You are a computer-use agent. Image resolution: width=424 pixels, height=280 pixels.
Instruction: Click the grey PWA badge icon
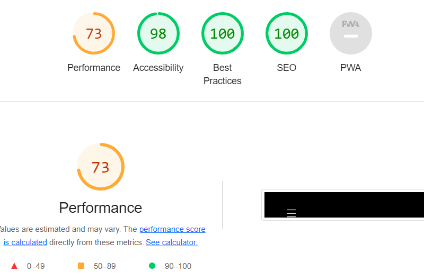351,34
